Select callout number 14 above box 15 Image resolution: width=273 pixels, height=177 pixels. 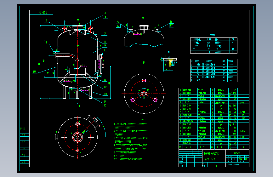click(x=105, y=101)
